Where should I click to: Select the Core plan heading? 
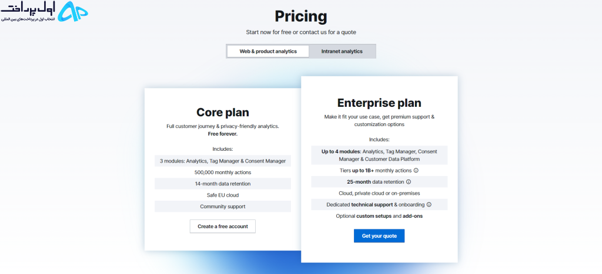click(223, 112)
